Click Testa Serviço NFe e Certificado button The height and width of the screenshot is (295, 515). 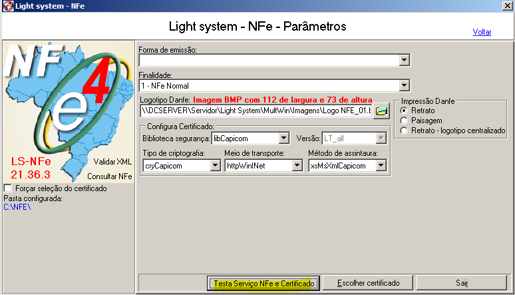click(263, 283)
